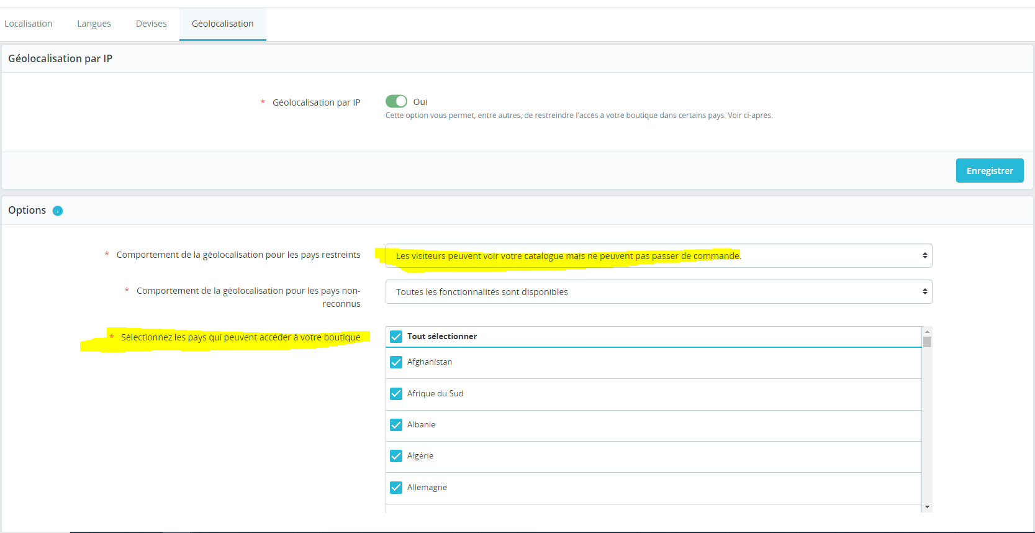1035x533 pixels.
Task: Click the Options info icon
Action: coord(58,211)
